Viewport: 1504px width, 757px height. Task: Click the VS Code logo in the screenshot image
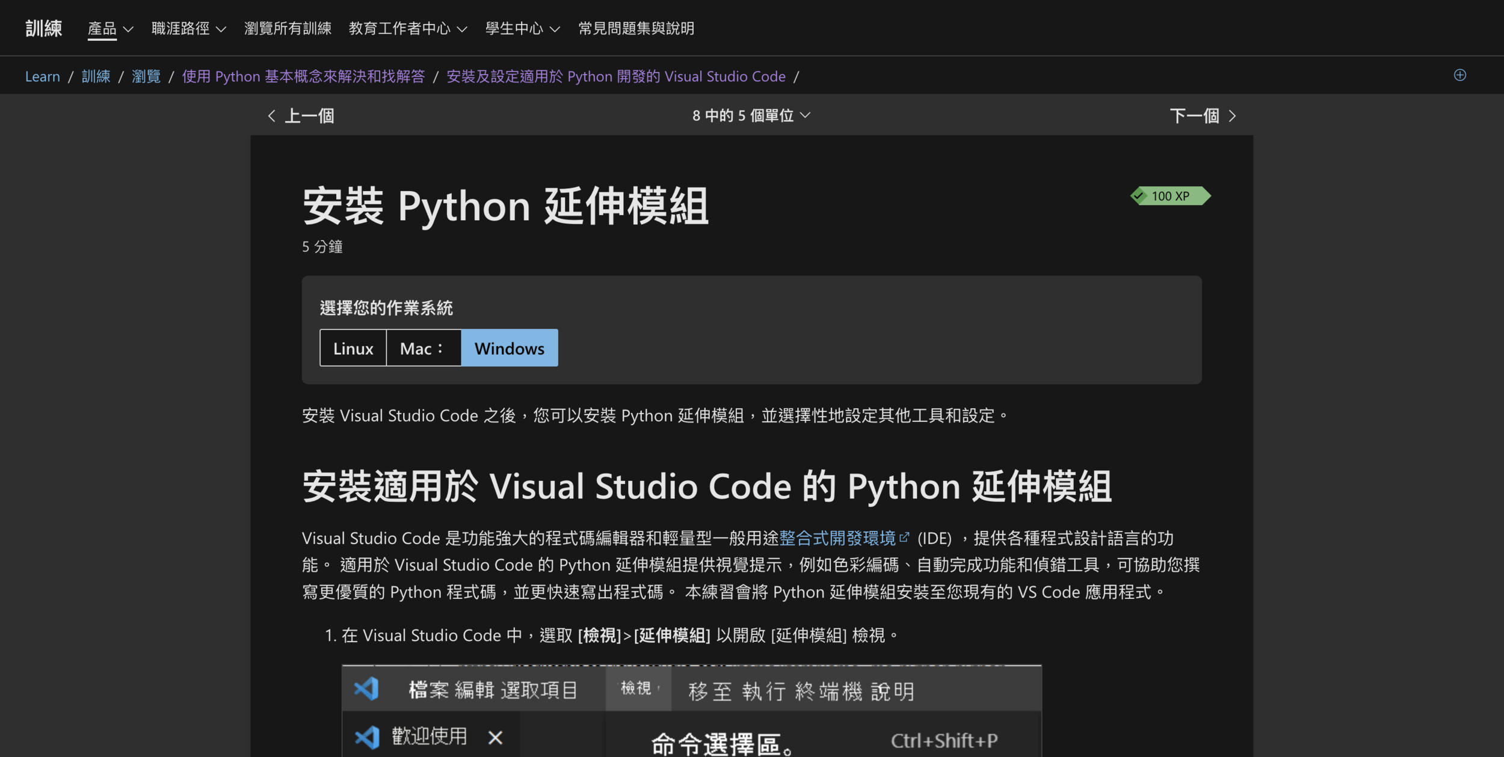coord(366,689)
